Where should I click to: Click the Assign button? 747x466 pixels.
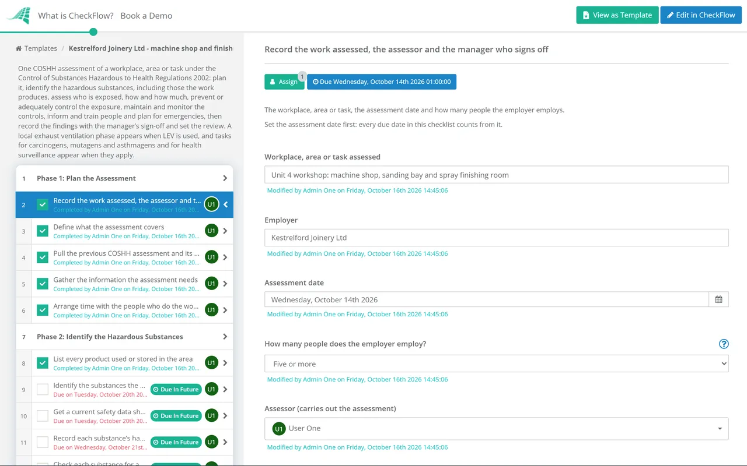(x=284, y=82)
